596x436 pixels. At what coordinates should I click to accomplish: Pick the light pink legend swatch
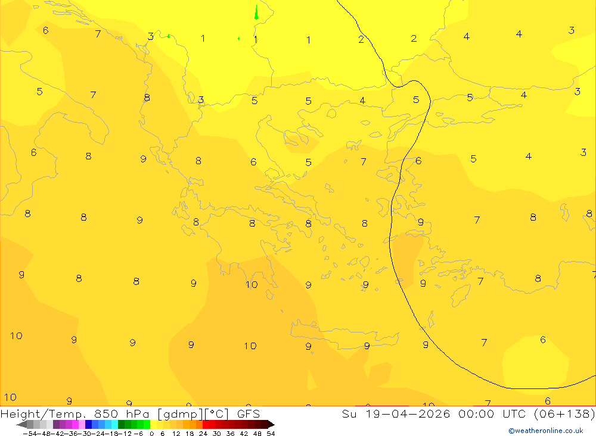(x=82, y=424)
